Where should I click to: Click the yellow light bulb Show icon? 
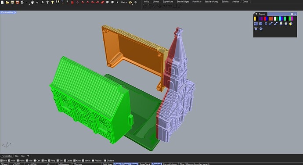click(52, 2)
